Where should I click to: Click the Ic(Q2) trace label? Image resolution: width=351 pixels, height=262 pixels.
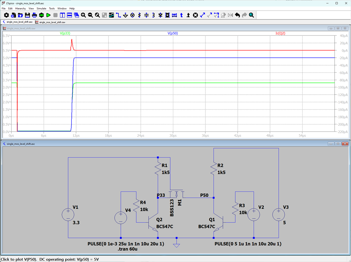coord(280,33)
